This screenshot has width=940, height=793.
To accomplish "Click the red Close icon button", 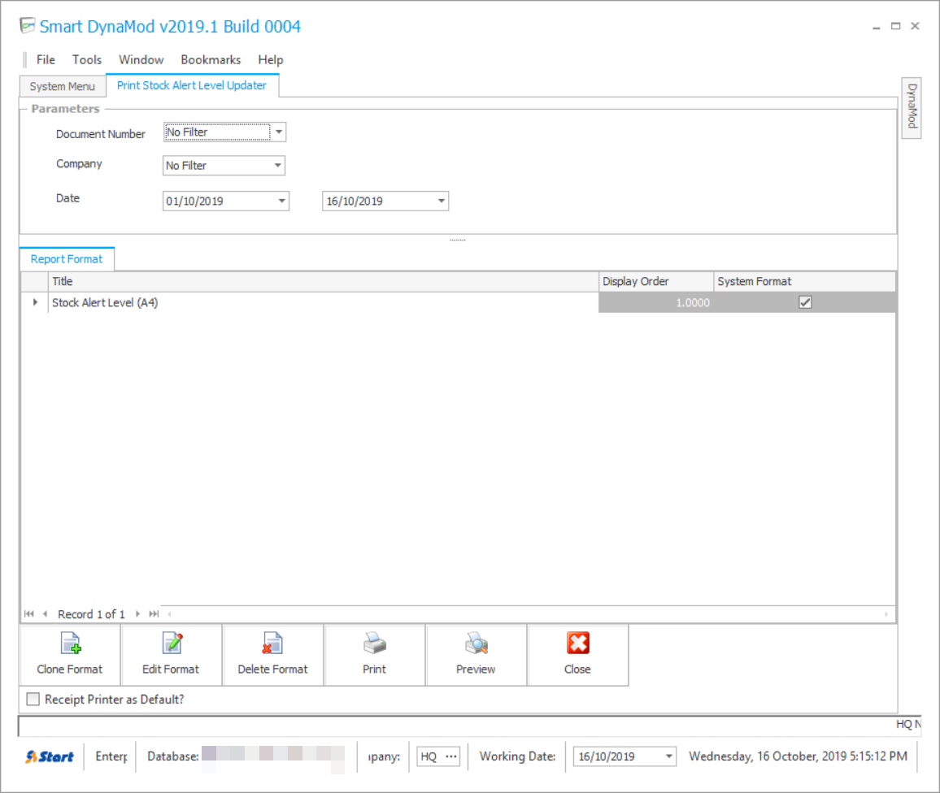I will point(578,655).
